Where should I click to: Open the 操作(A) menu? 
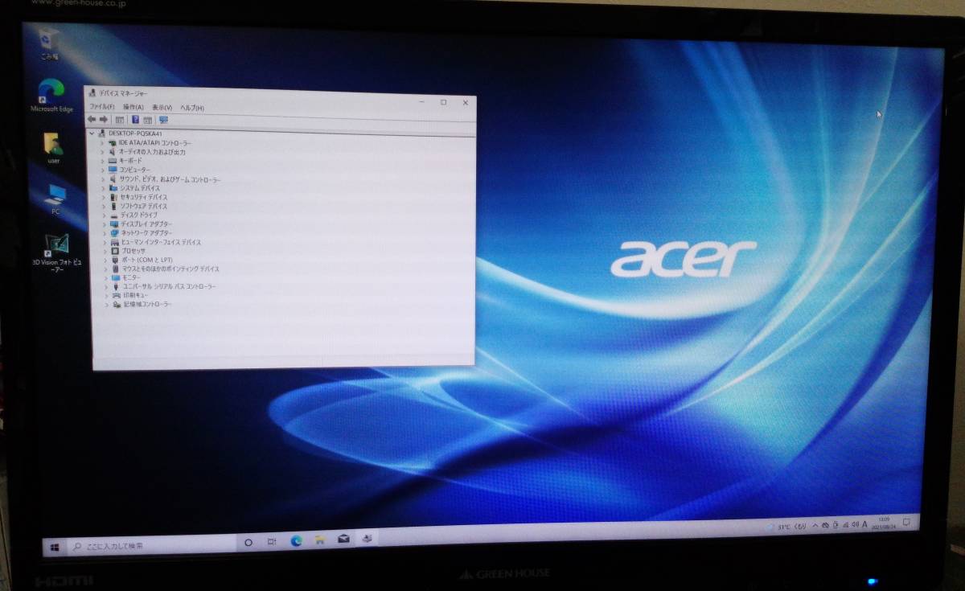pyautogui.click(x=133, y=107)
